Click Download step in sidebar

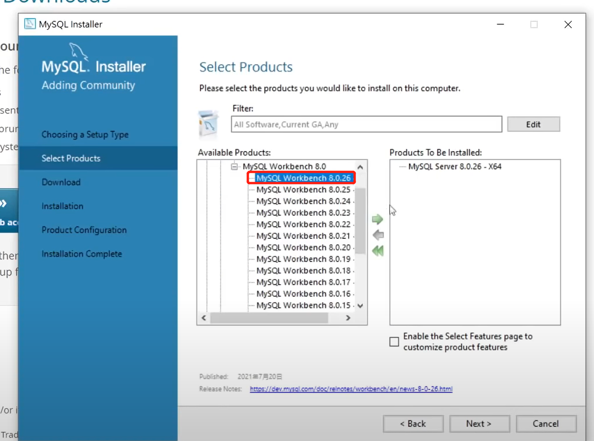[x=61, y=182]
